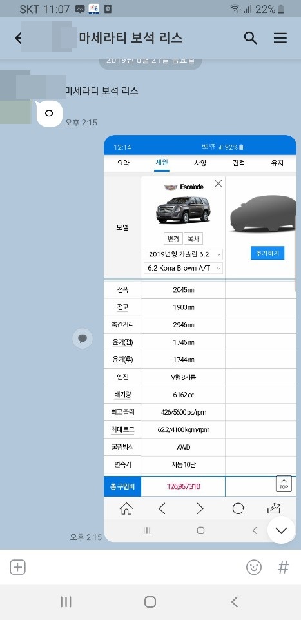Tap the gray placeholder car silhouette
Viewport: 301px width, 620px height.
coord(263,214)
